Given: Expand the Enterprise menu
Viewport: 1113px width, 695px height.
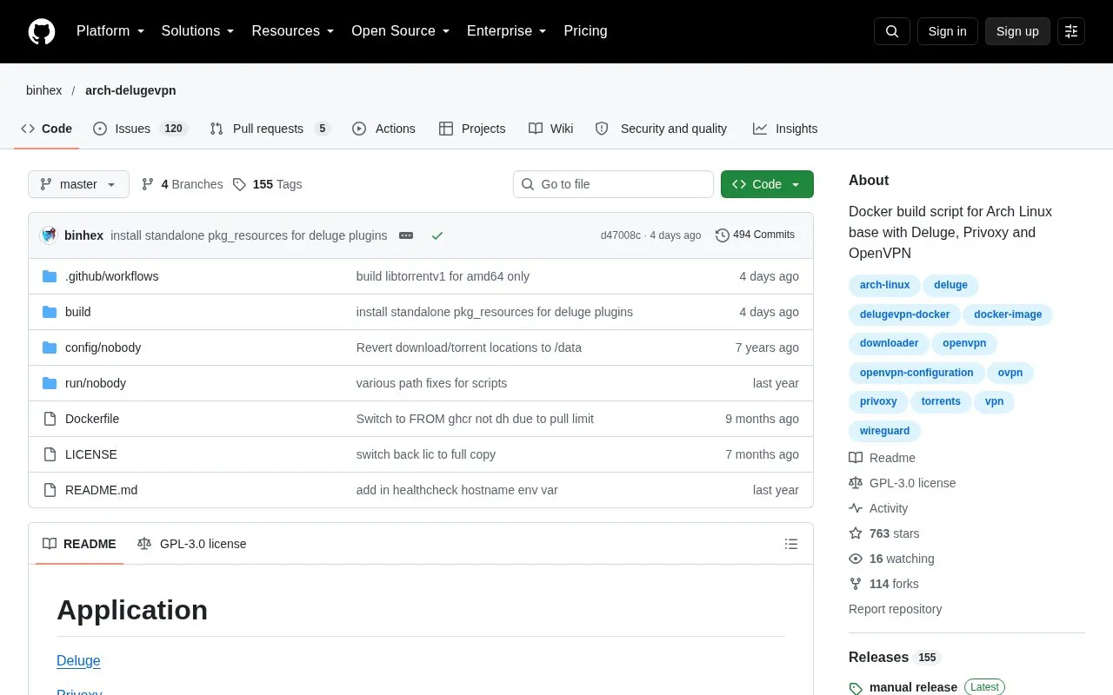Looking at the screenshot, I should 507,31.
